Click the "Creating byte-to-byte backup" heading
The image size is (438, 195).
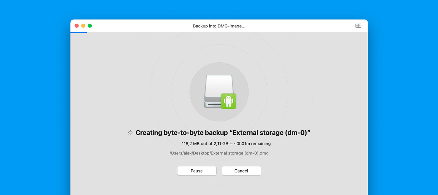pyautogui.click(x=182, y=133)
